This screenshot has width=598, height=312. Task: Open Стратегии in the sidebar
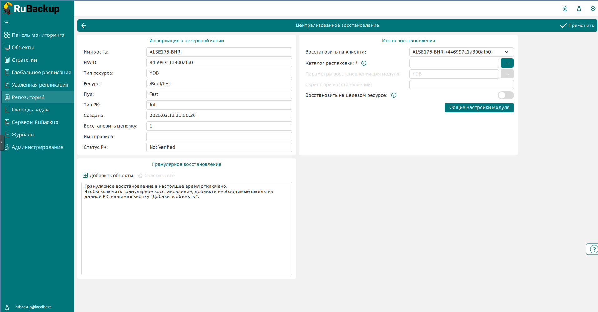click(x=24, y=60)
